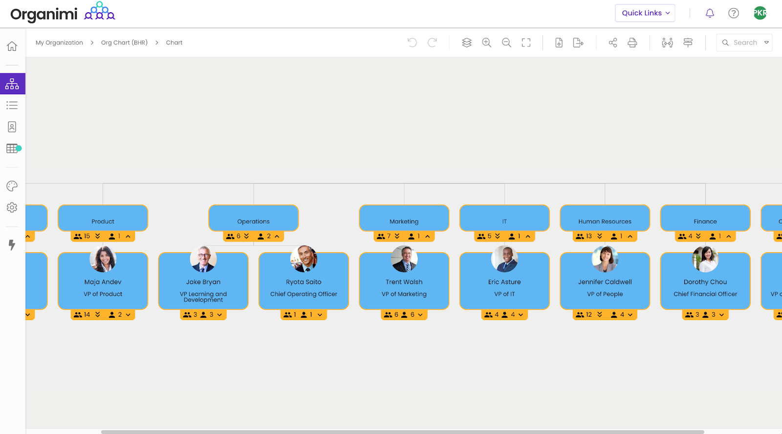Viewport: 782px width, 434px height.
Task: Print the org chart
Action: coord(632,43)
